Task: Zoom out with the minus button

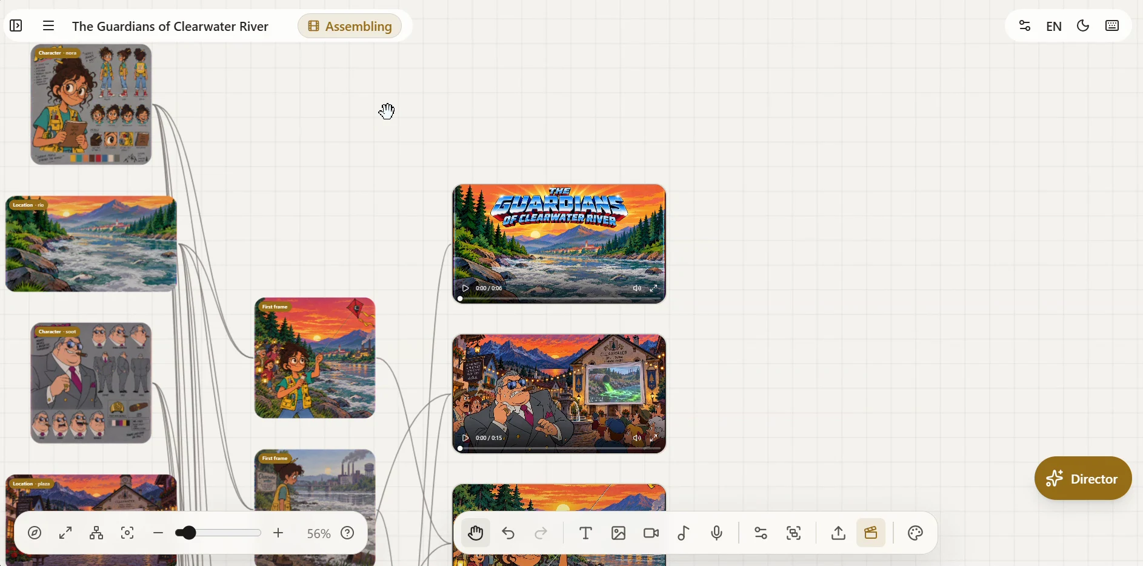Action: (x=158, y=533)
